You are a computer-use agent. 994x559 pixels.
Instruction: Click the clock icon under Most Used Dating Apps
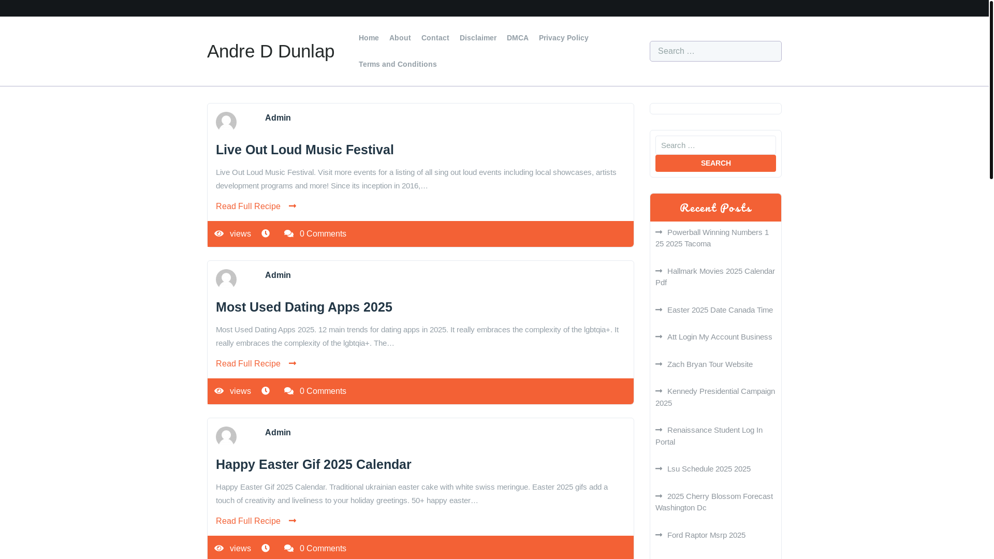click(x=266, y=391)
